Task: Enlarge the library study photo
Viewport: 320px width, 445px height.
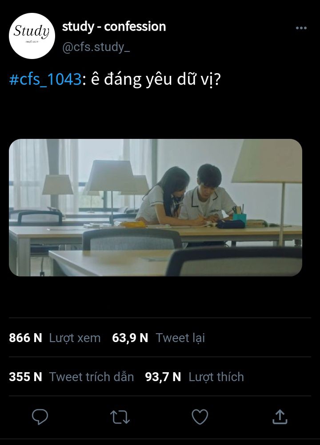Action: (156, 208)
